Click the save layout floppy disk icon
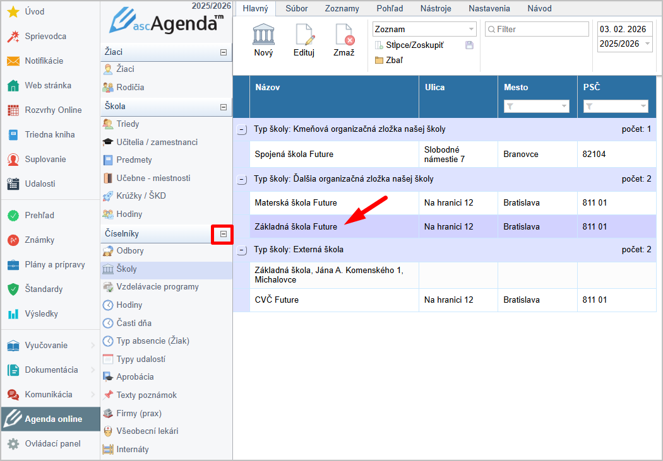The width and height of the screenshot is (663, 461). [x=469, y=45]
